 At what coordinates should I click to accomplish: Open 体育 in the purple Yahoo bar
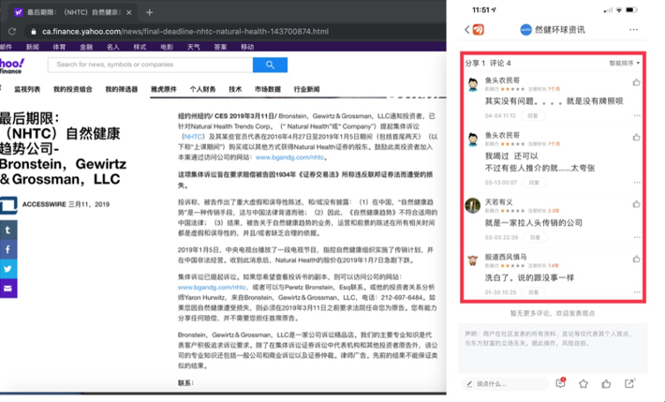click(x=59, y=47)
